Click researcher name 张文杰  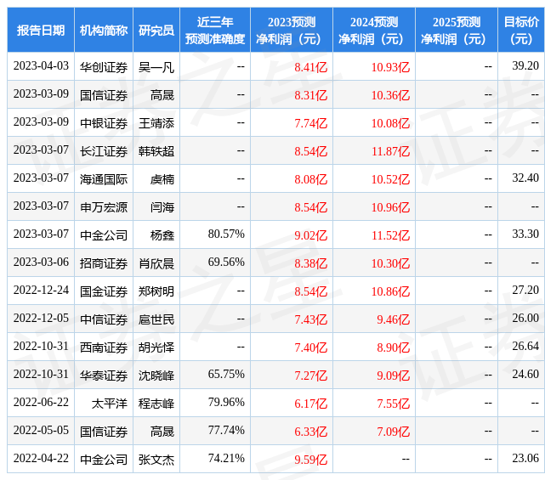(156, 460)
